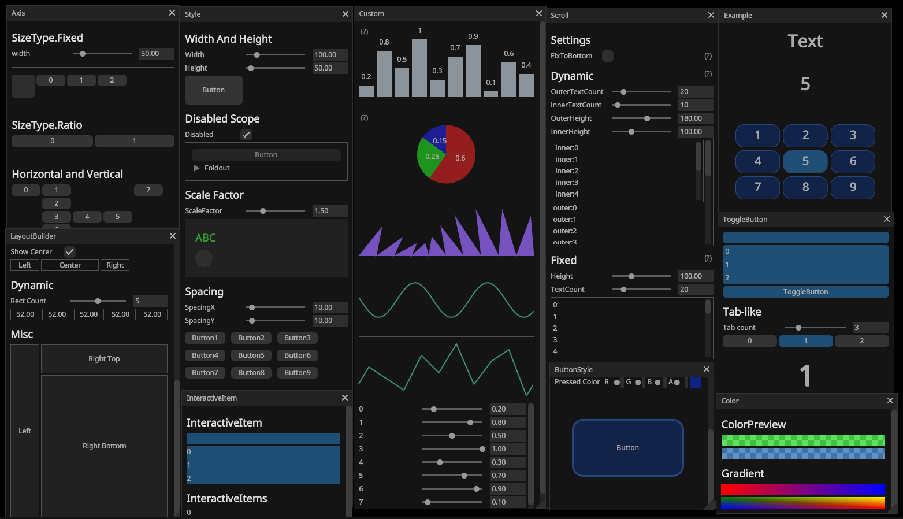Click the OuterHeight slider in Scroll
This screenshot has height=519, width=903.
click(641, 118)
